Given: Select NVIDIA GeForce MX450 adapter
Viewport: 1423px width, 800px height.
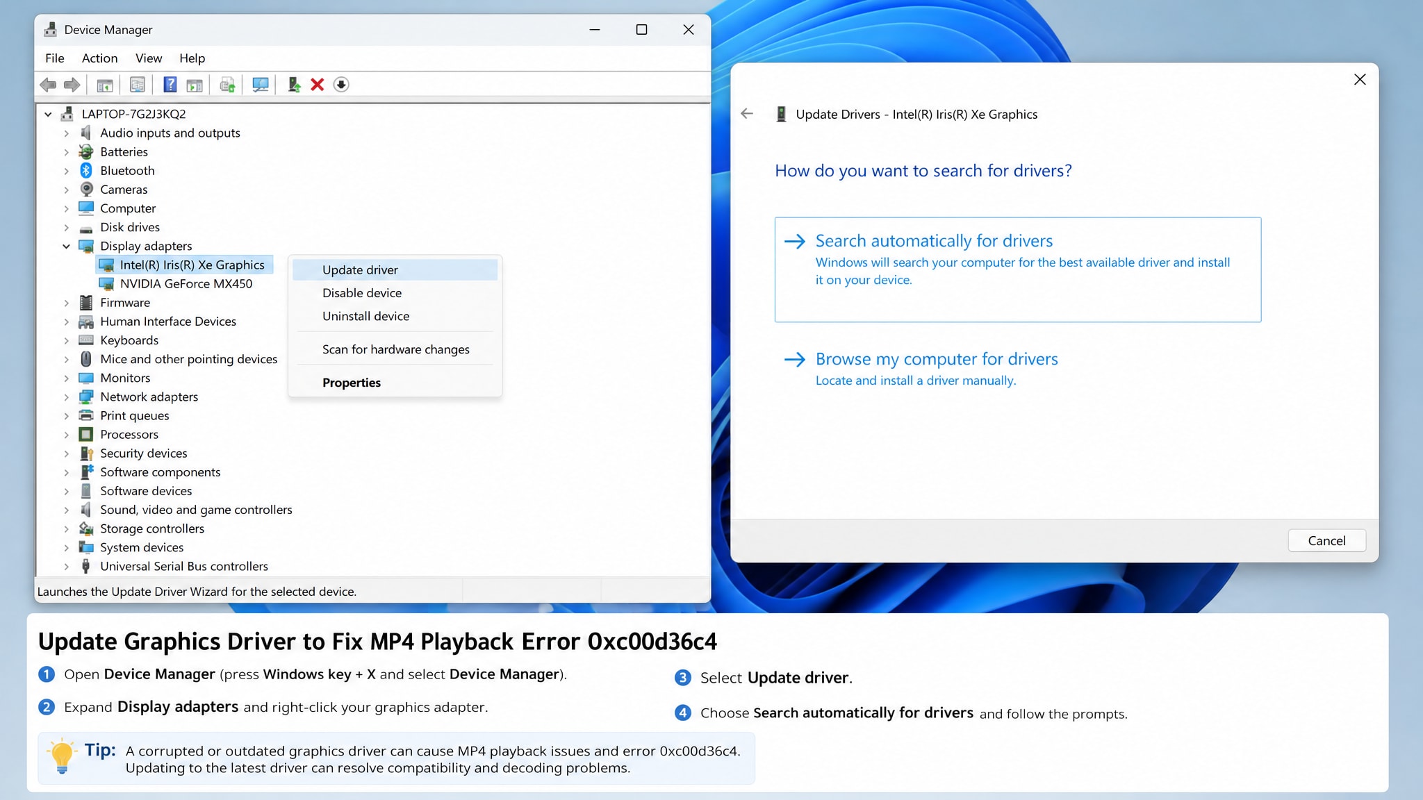Looking at the screenshot, I should point(176,283).
